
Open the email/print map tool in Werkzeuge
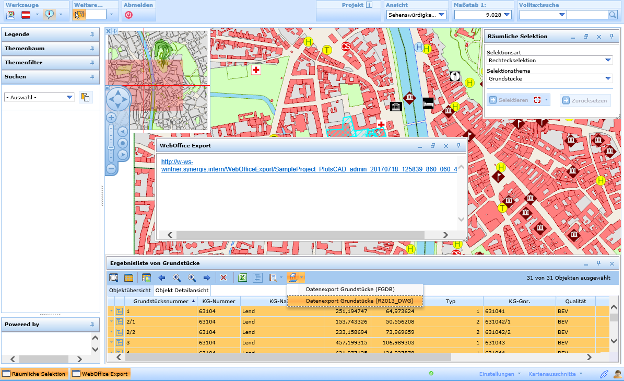click(x=10, y=15)
